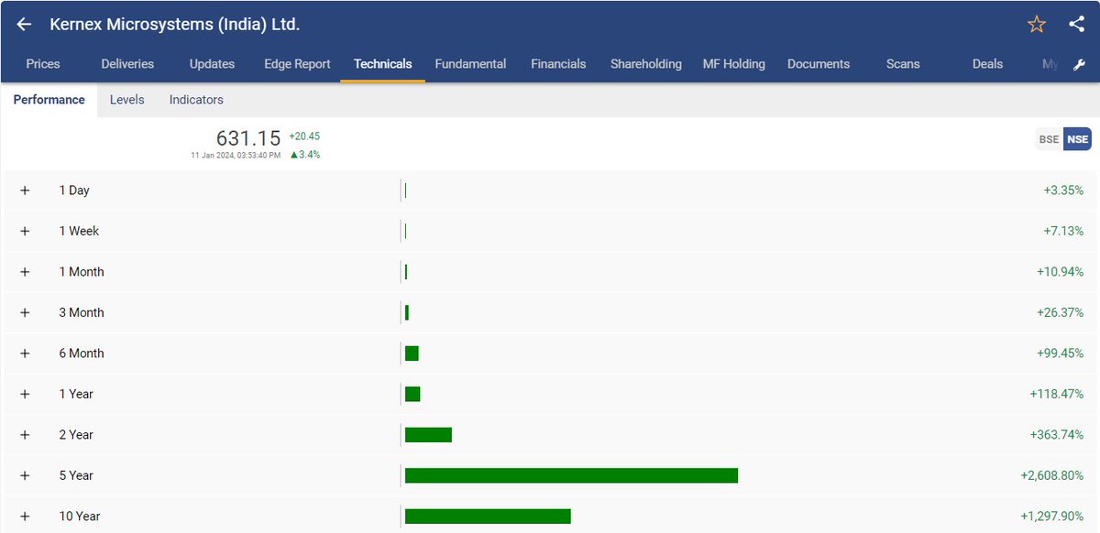Click the +2,608.80% 5 Year return
Screen dimensions: 1100x533
click(x=1051, y=475)
